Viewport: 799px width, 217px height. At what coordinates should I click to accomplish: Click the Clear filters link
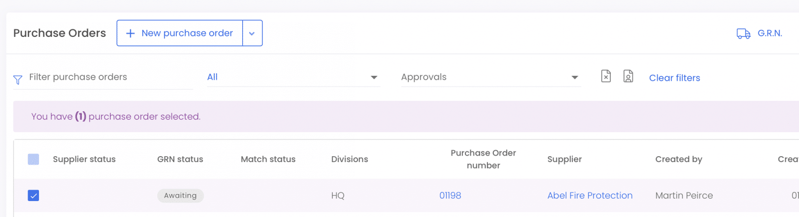click(x=675, y=78)
